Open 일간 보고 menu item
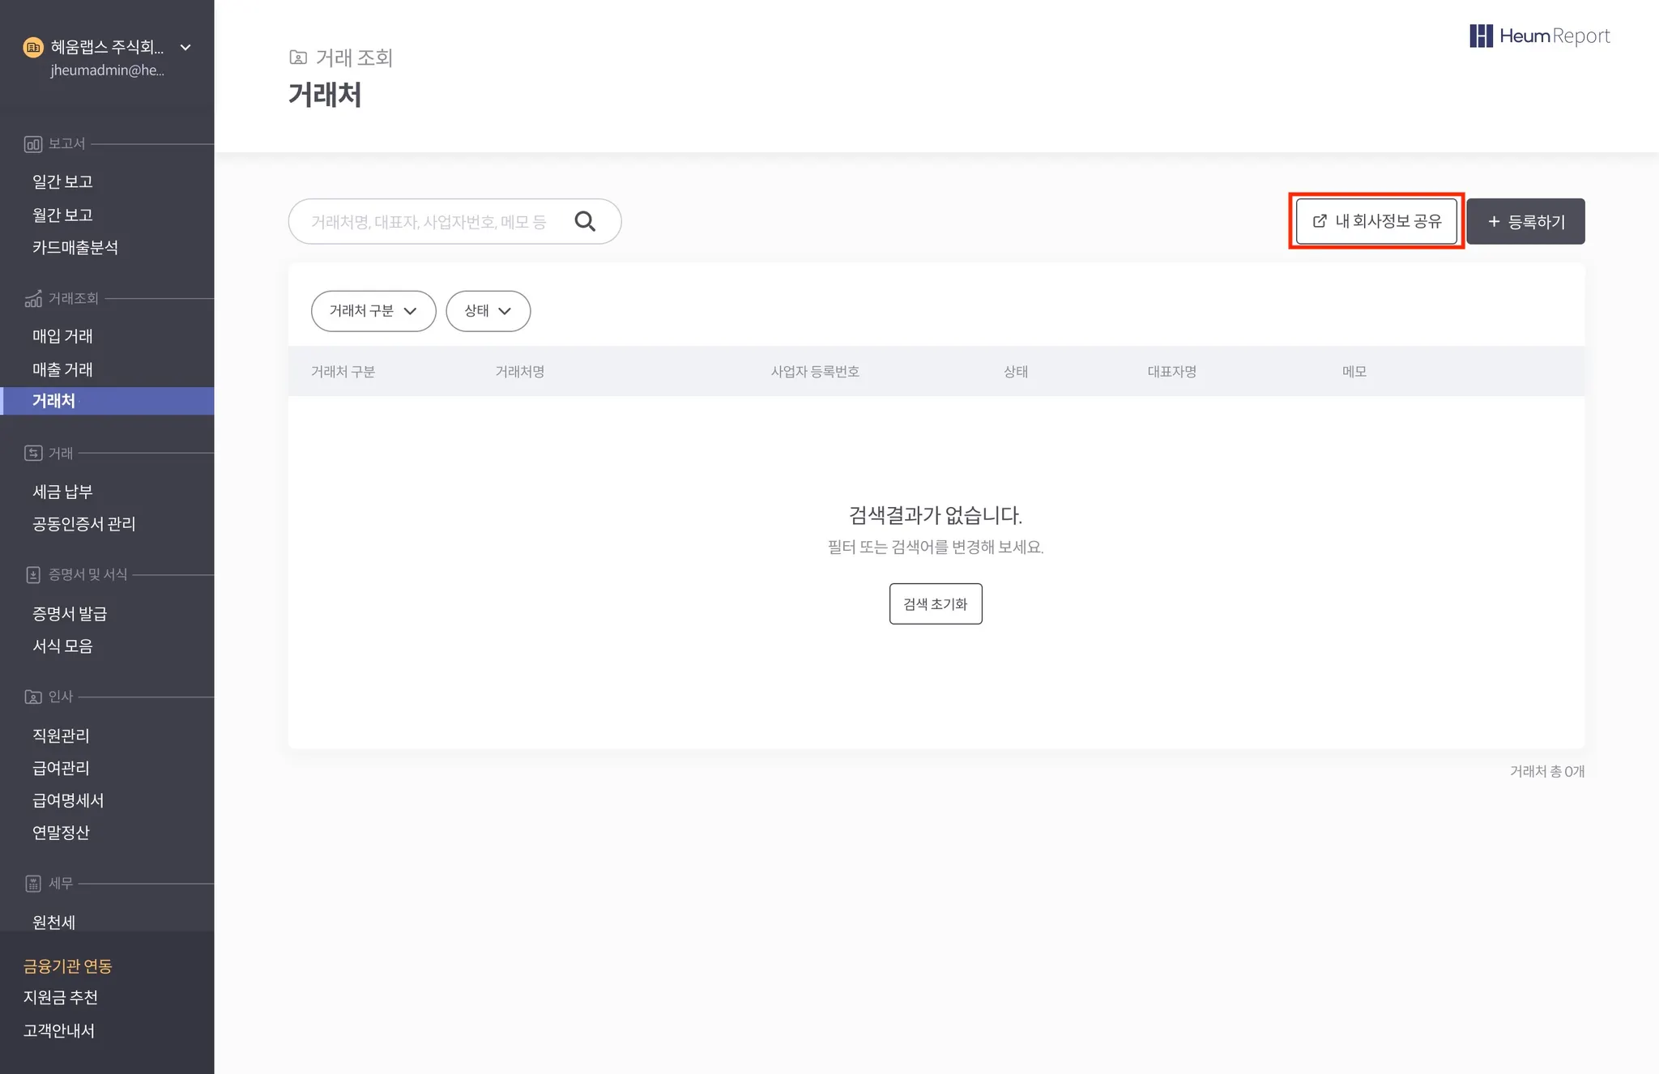 (62, 181)
